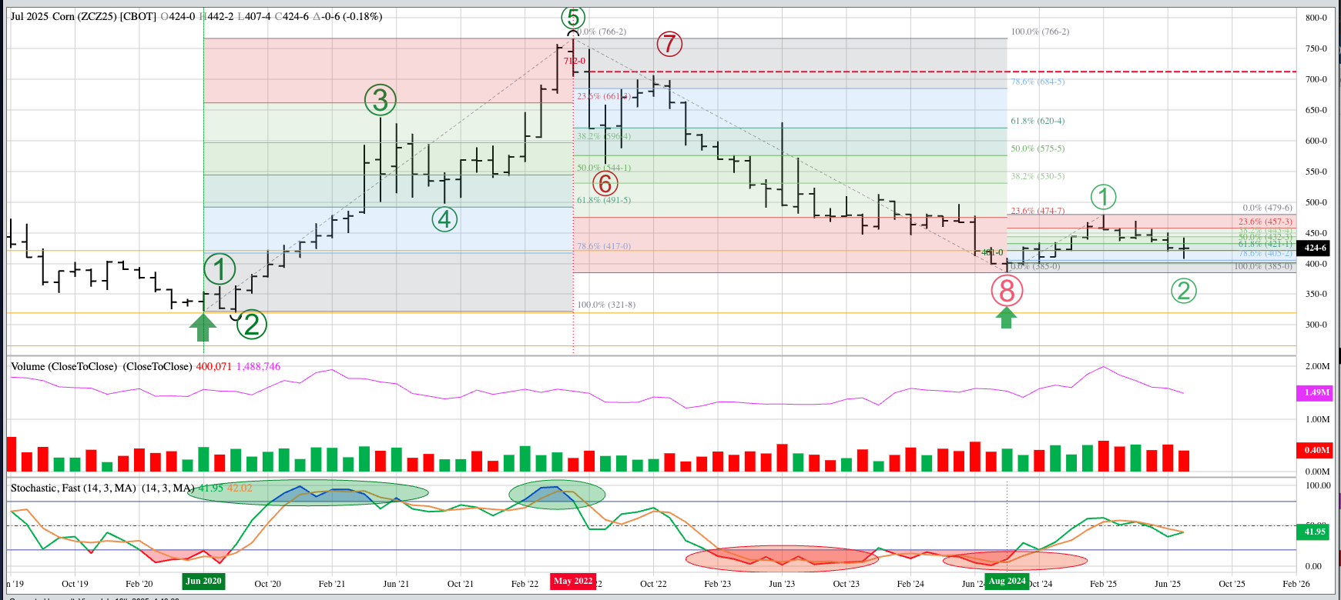Viewport: 1341px width, 600px height.
Task: Click the magenta 1.49M volume tag
Action: [x=1316, y=392]
